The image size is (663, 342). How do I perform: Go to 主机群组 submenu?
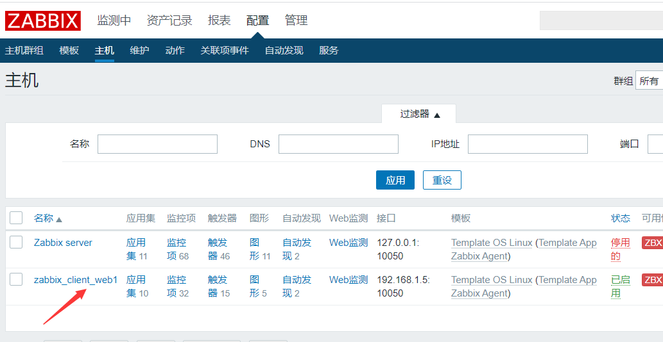pos(24,51)
